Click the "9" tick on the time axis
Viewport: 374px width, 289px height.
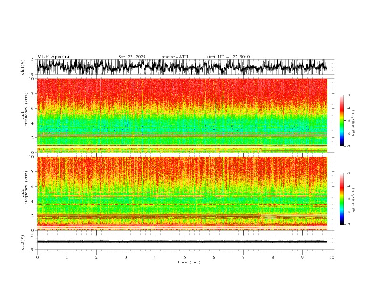302,257
